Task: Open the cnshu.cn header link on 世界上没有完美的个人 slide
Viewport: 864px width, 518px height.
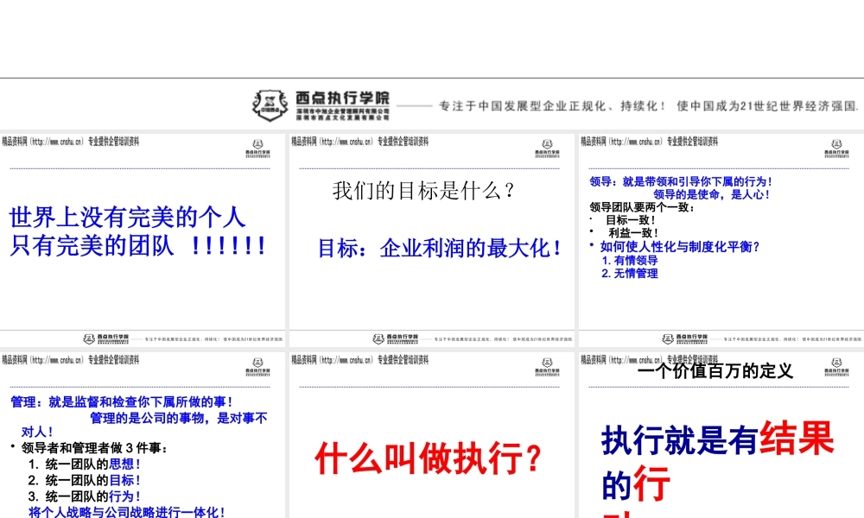Action: coord(70,142)
